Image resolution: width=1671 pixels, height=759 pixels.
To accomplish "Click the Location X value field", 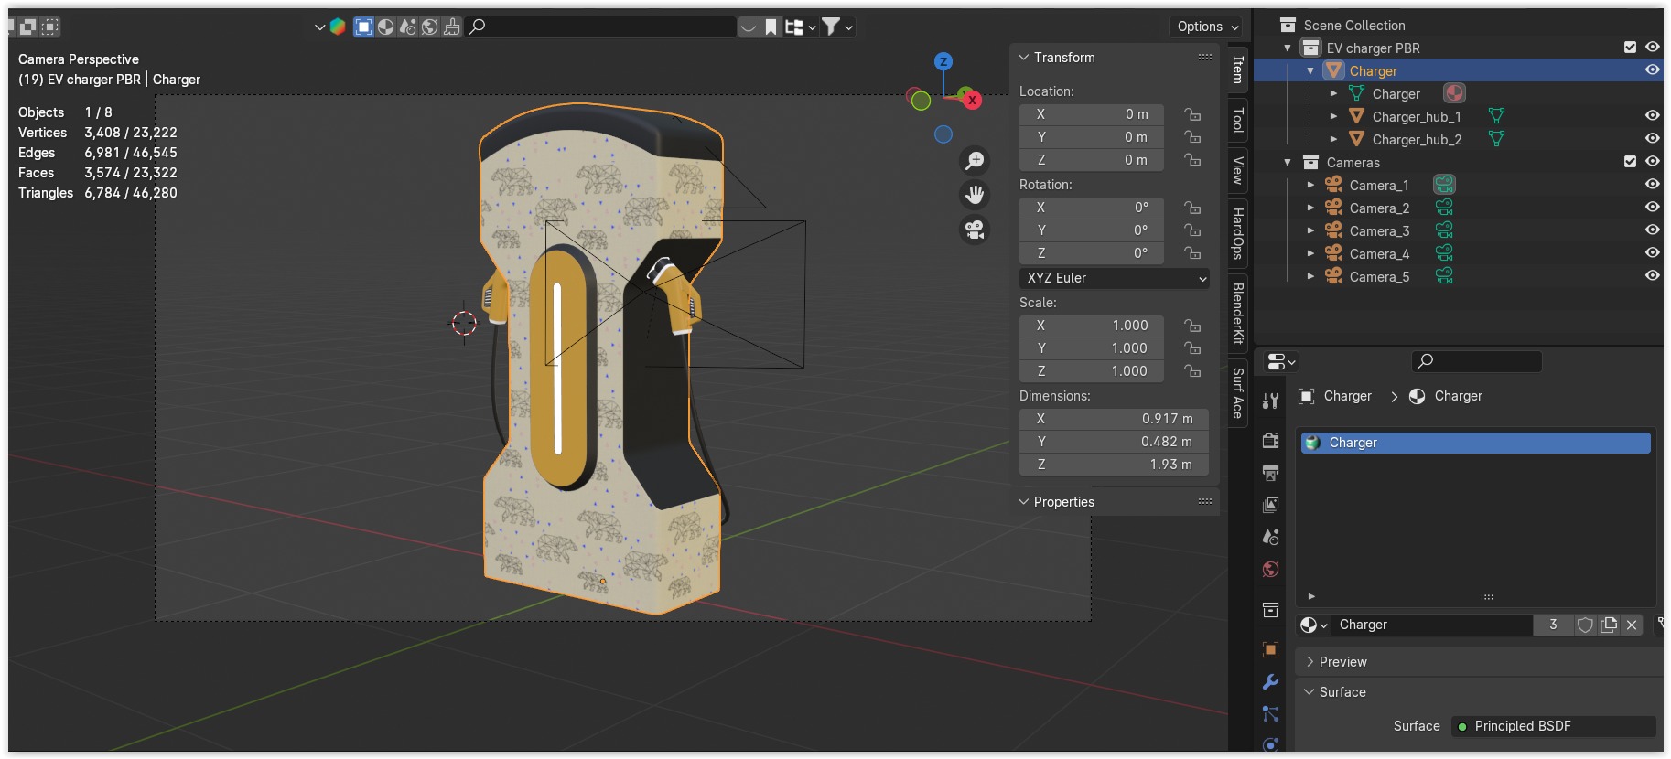I will (x=1092, y=114).
